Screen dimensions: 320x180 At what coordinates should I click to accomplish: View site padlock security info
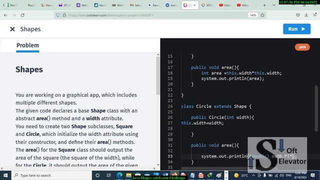(64, 15)
